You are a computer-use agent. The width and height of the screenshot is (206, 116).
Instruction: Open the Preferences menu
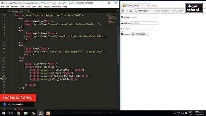pyautogui.click(x=57, y=6)
